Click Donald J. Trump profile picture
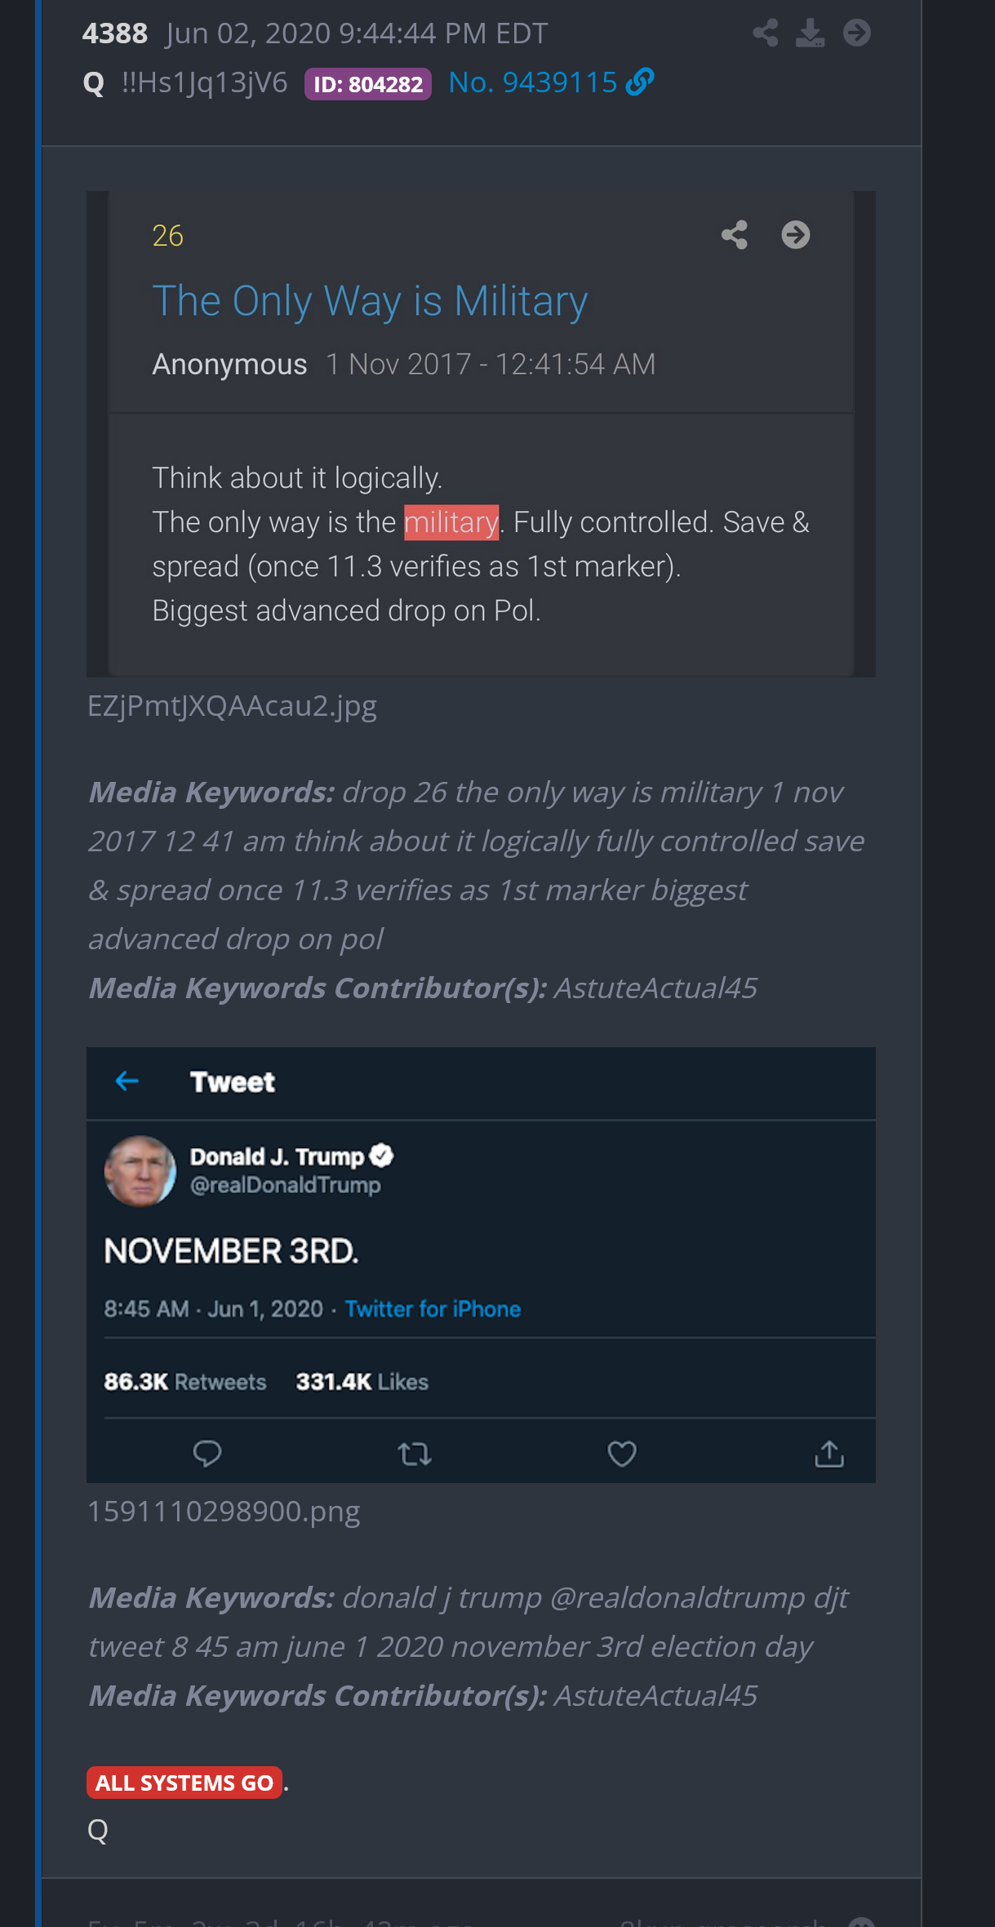The image size is (995, 1927). click(x=140, y=1171)
